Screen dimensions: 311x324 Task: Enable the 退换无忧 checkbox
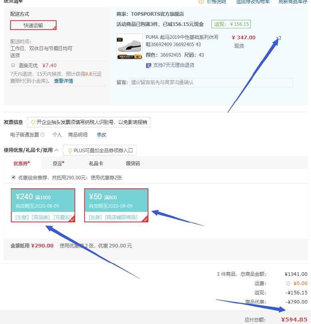[13, 65]
